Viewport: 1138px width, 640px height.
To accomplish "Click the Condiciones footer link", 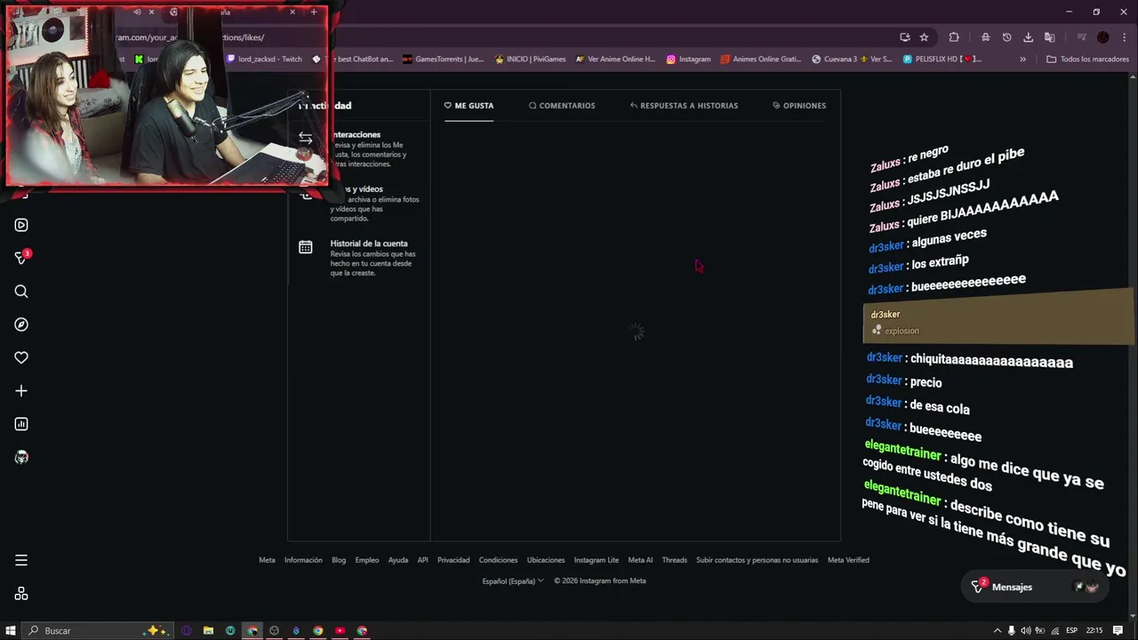I will pos(498,560).
